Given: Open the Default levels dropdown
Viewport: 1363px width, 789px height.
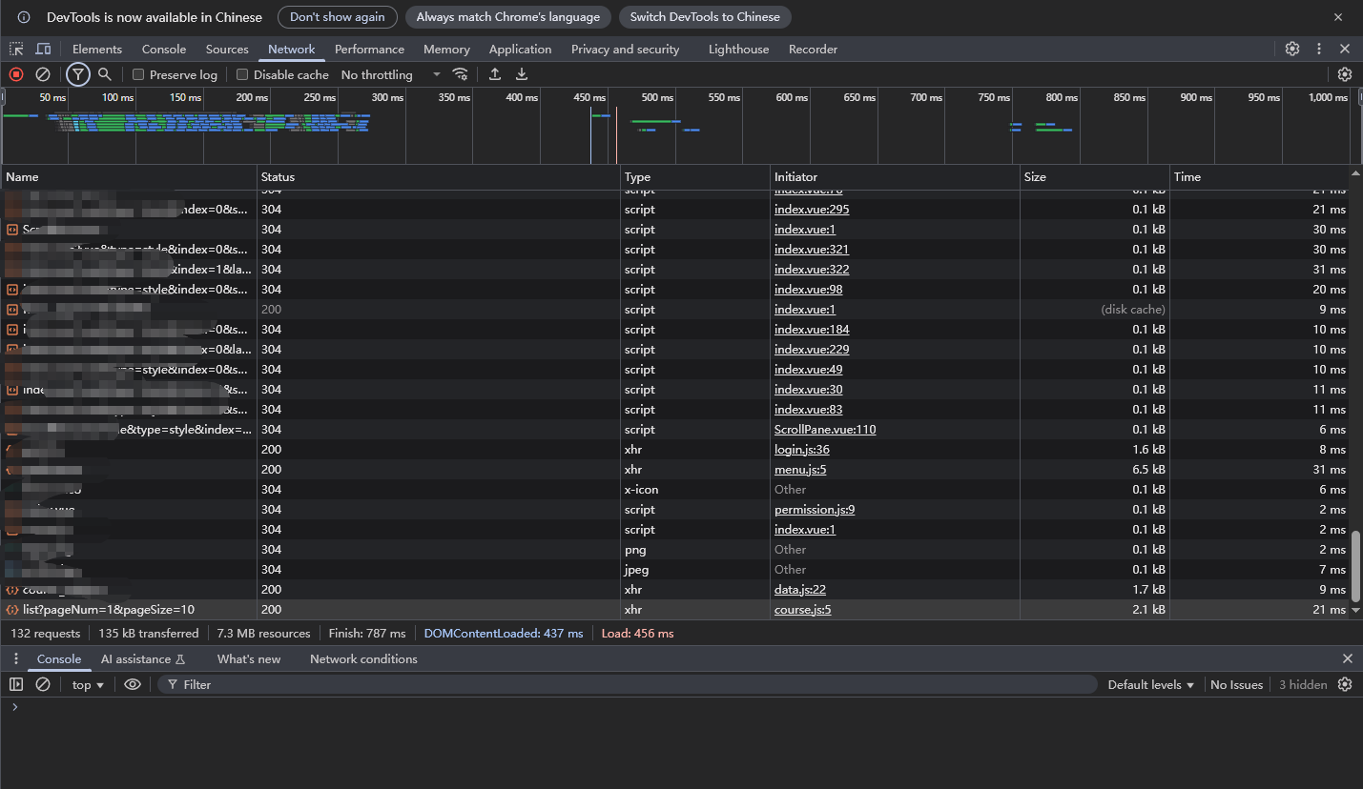Looking at the screenshot, I should tap(1151, 684).
